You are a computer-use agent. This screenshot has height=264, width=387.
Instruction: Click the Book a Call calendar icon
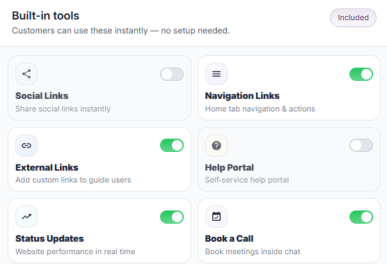(216, 217)
